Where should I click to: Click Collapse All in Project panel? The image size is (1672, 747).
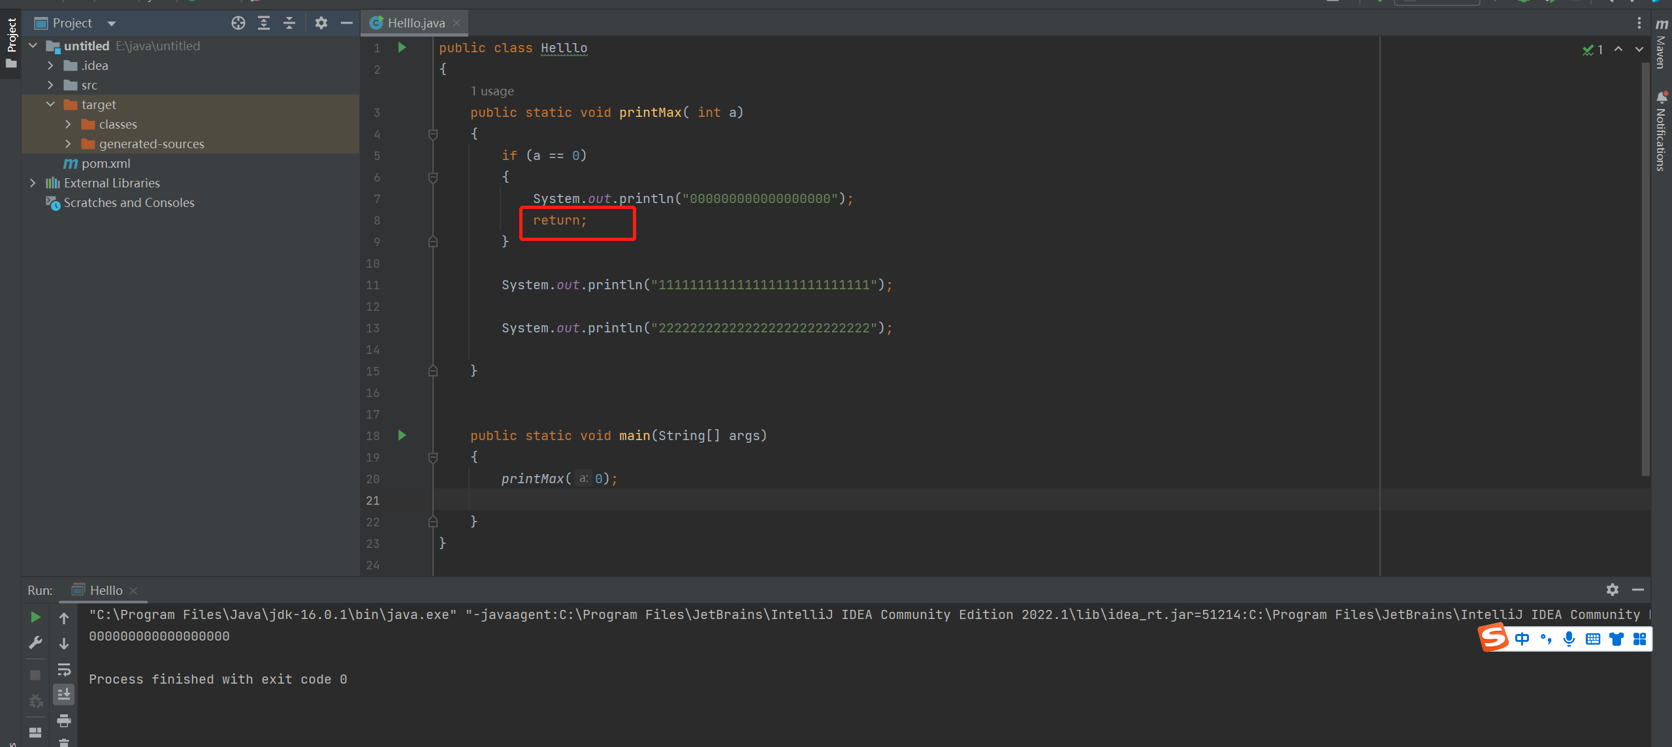[289, 24]
